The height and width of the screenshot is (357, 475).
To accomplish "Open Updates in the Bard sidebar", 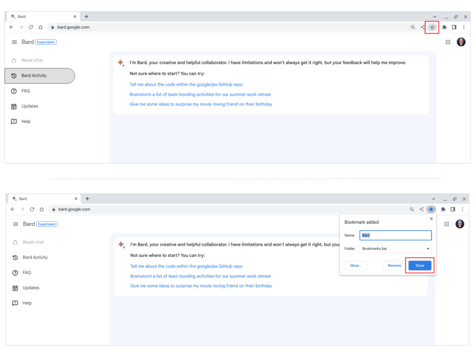I will [29, 106].
